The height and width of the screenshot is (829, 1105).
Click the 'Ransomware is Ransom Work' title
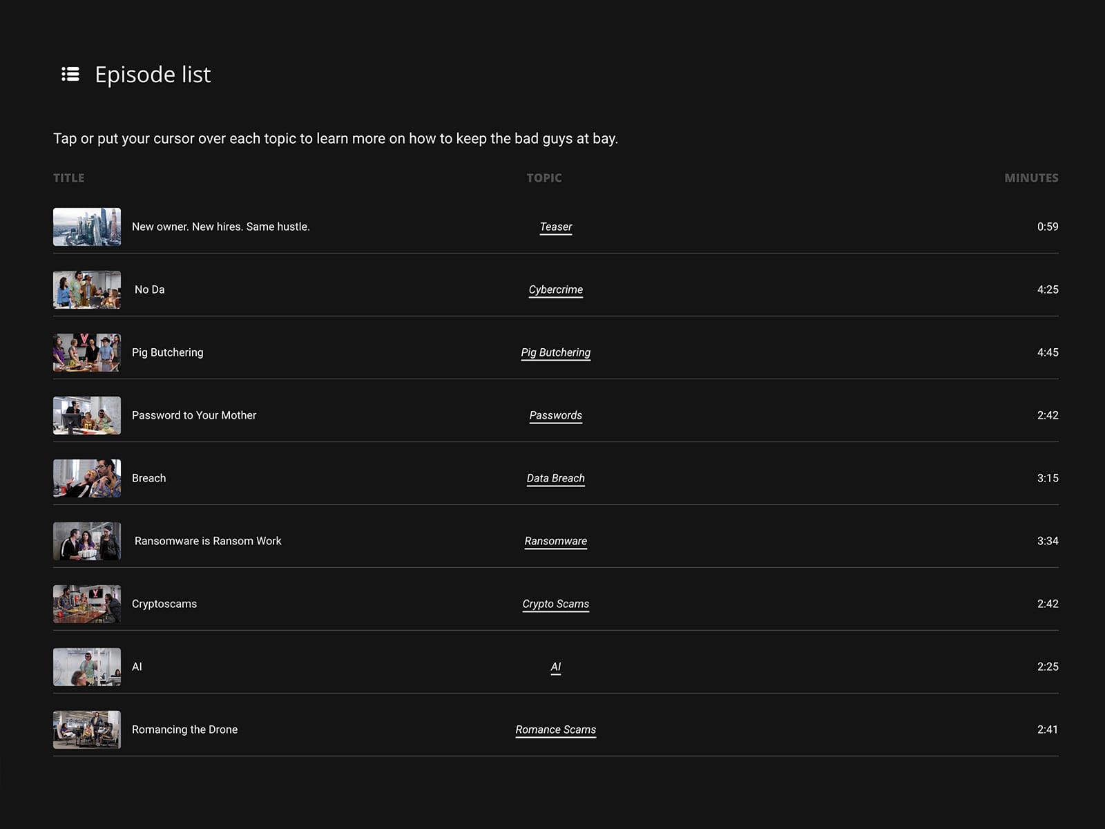(x=208, y=541)
